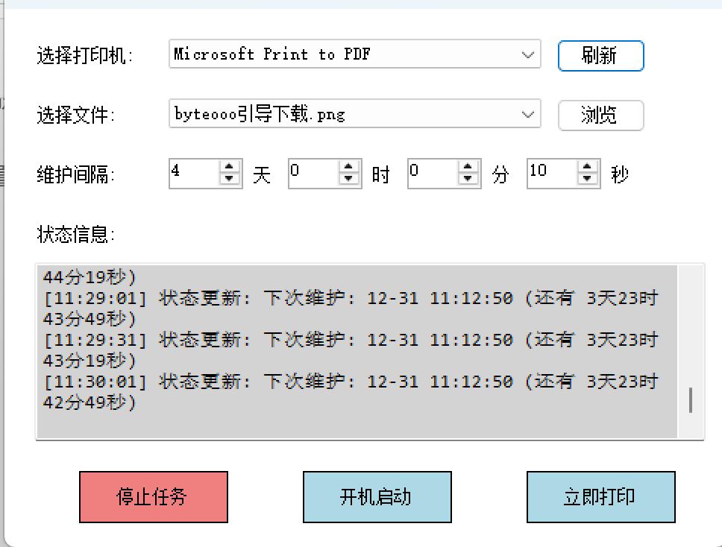Expand the printer list via dropdown arrow
722x547 pixels.
[529, 54]
